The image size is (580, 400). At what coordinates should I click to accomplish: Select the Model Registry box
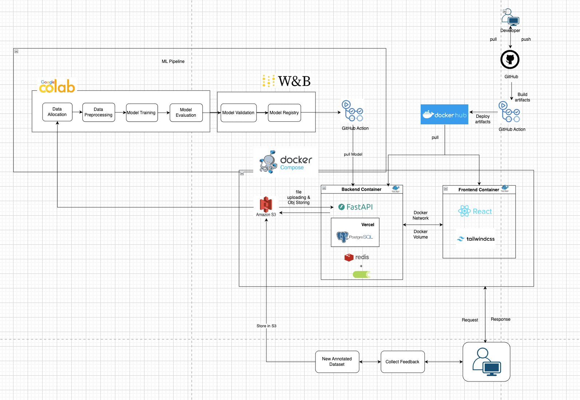285,113
